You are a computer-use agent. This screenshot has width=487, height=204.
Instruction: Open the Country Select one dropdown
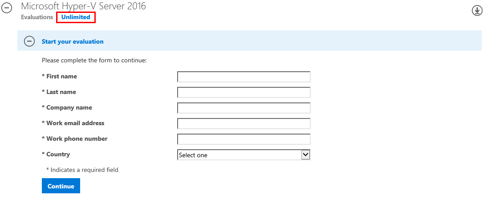click(244, 155)
